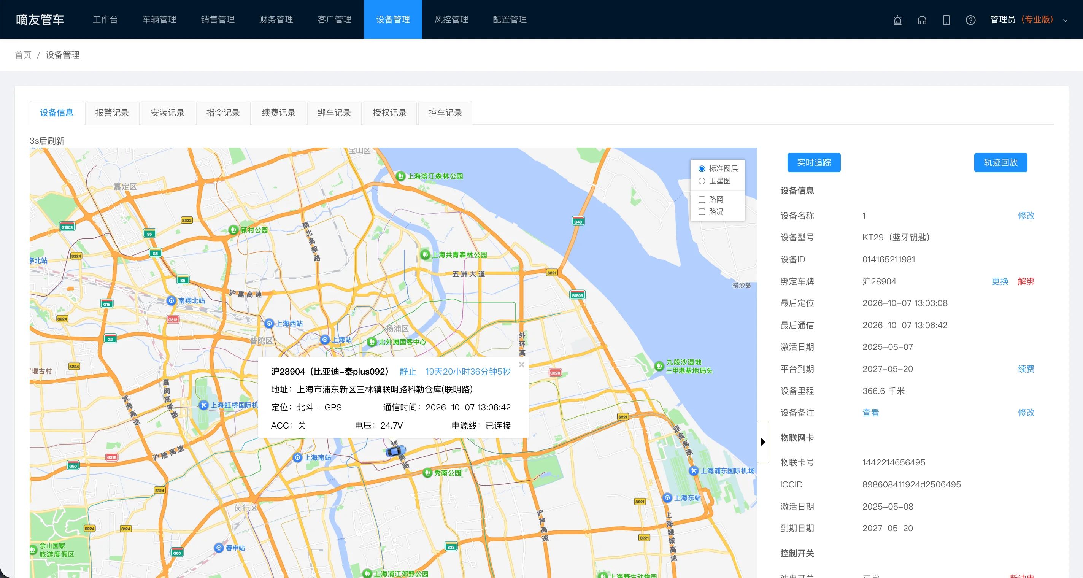Click the 上海东站 station marker

[x=668, y=498]
